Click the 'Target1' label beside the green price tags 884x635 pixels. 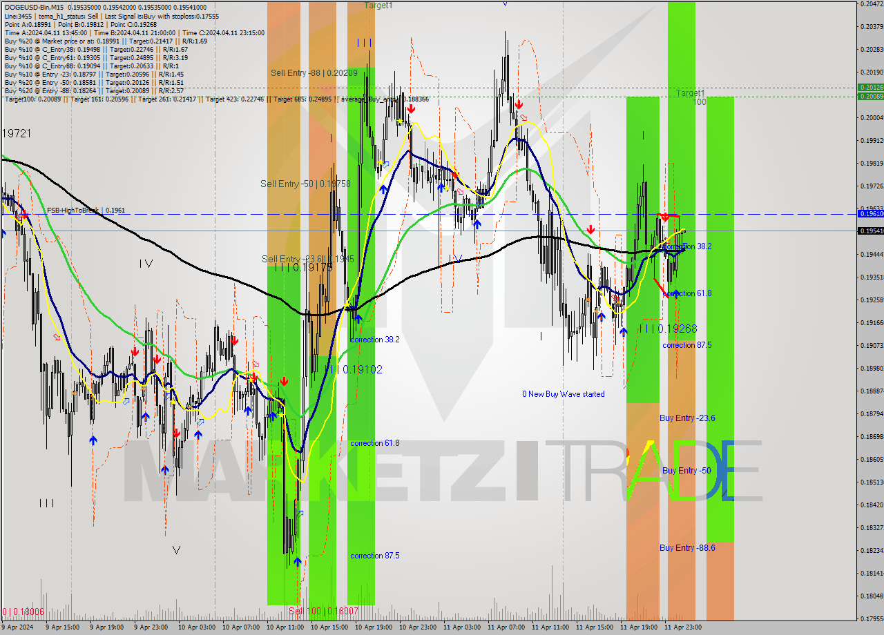coord(691,93)
